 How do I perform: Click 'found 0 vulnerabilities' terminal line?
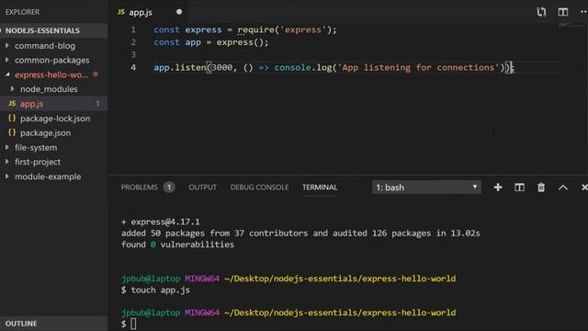177,245
